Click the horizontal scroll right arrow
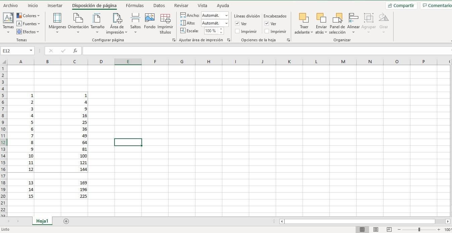 448,221
